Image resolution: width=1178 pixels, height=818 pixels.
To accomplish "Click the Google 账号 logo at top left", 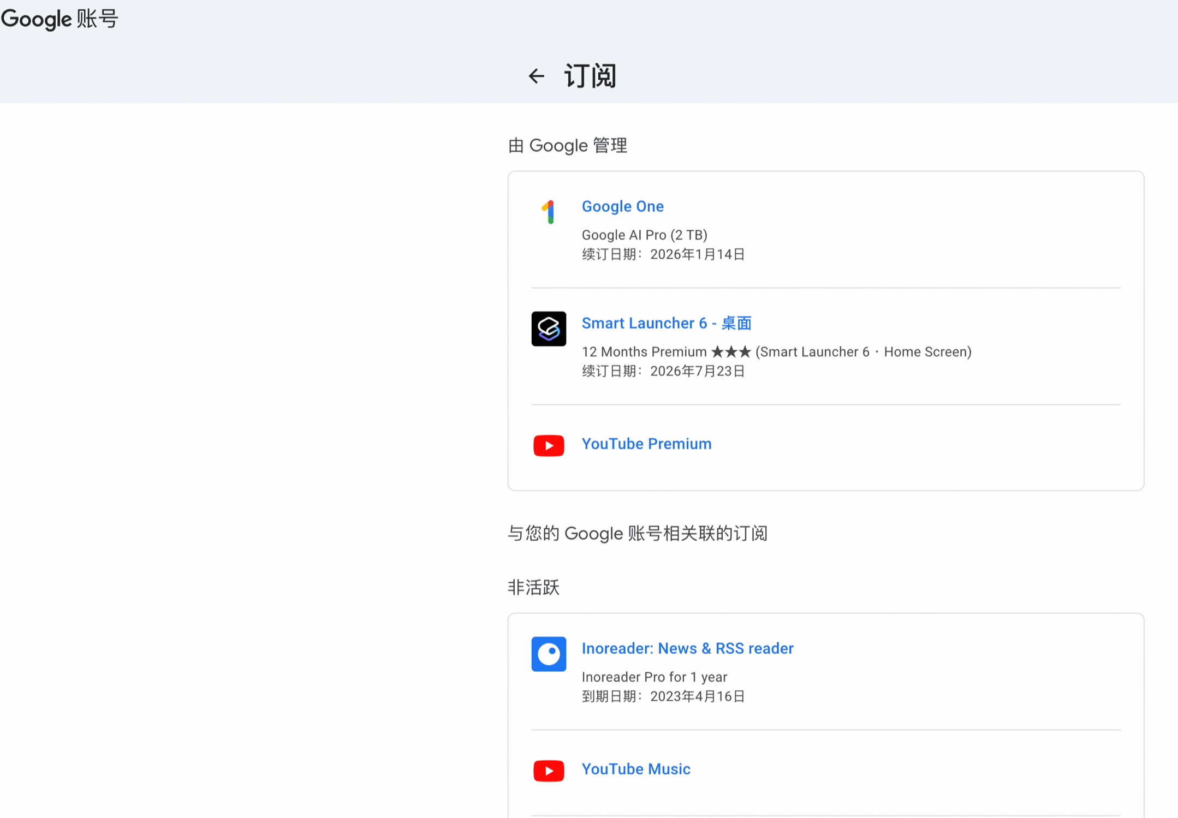I will coord(59,19).
